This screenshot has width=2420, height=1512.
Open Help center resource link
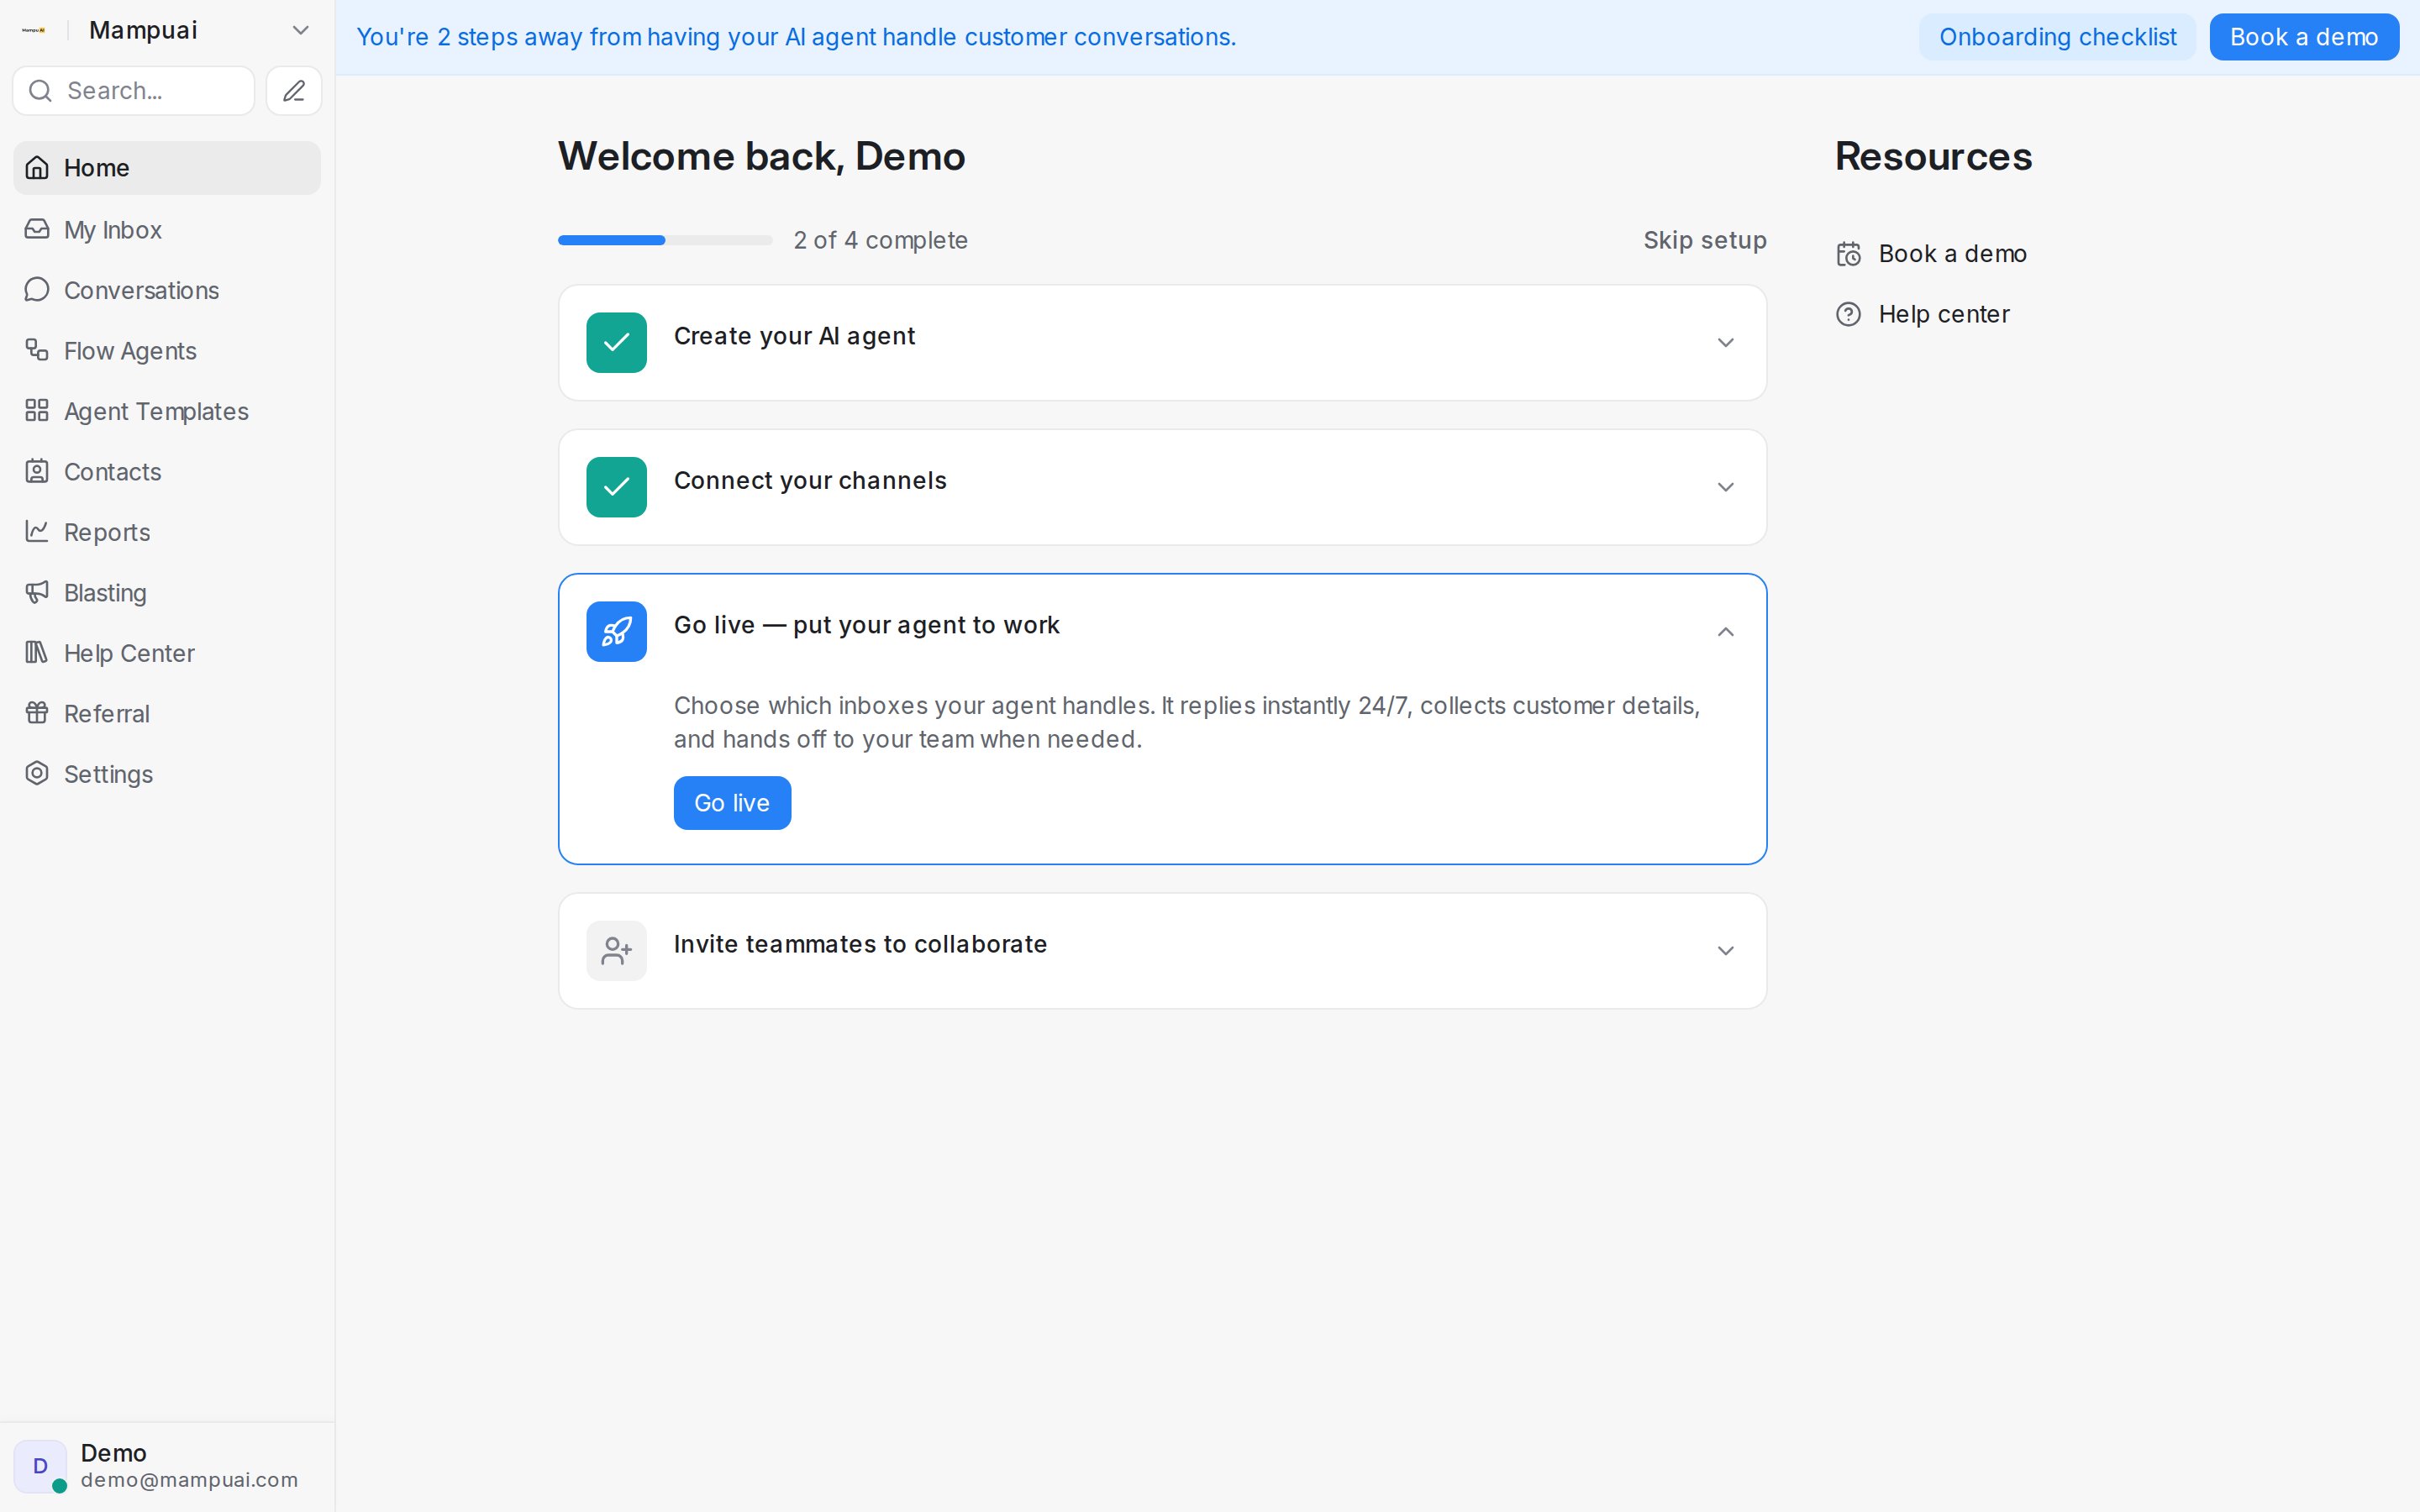coord(1943,314)
